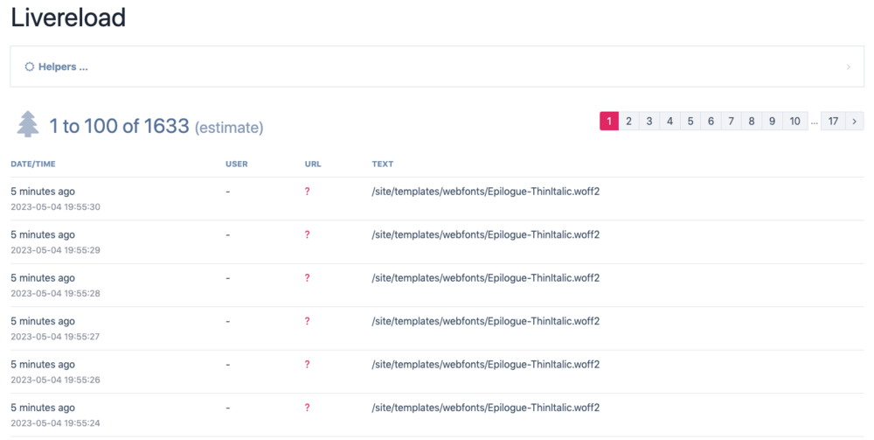The image size is (874, 440).
Task: Click the TEXT column header
Action: (x=382, y=164)
